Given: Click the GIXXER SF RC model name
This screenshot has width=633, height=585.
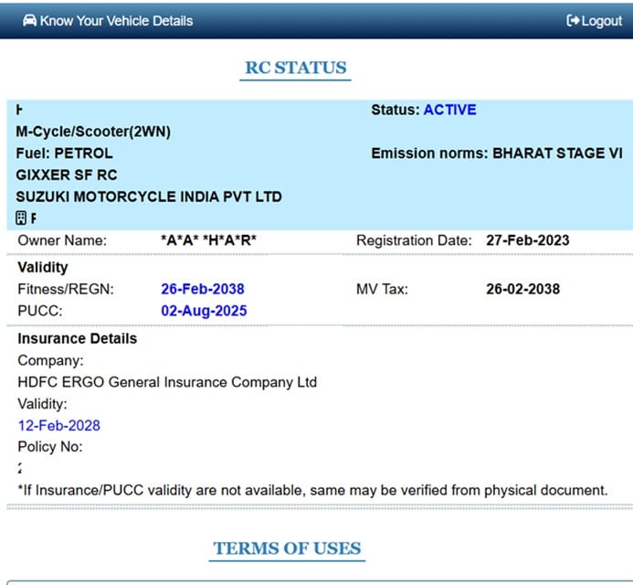Looking at the screenshot, I should (67, 175).
